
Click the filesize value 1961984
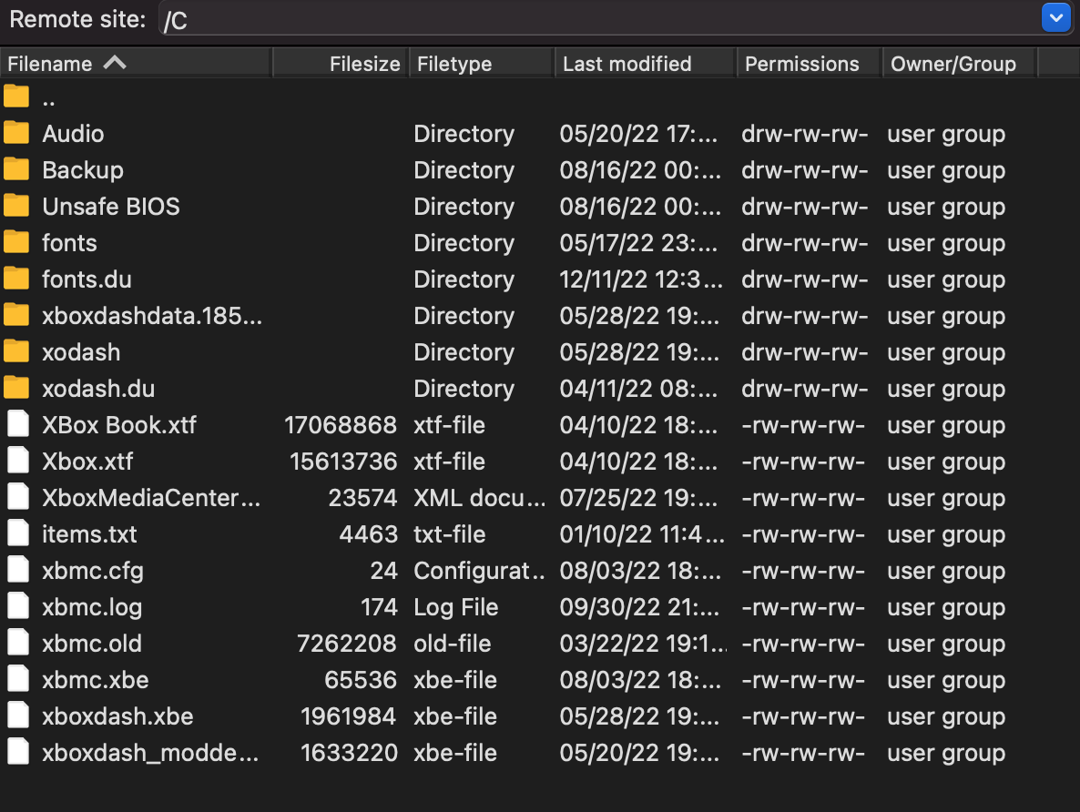click(x=348, y=717)
